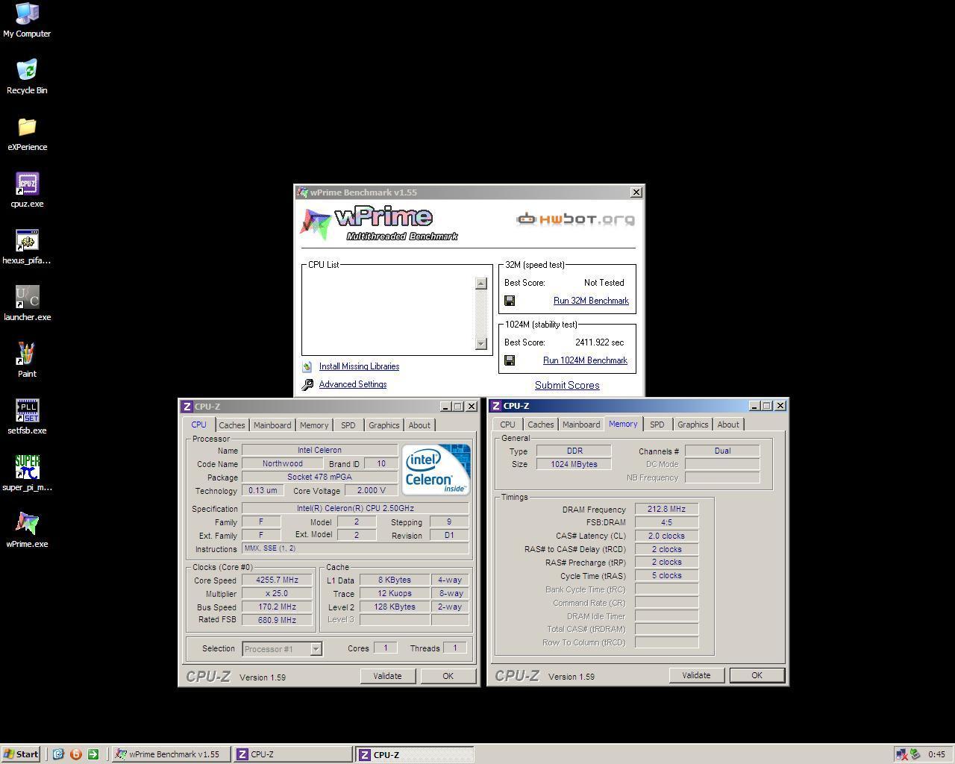Activate second CPU-Z taskbar button
This screenshot has height=764, width=955.
pos(414,754)
